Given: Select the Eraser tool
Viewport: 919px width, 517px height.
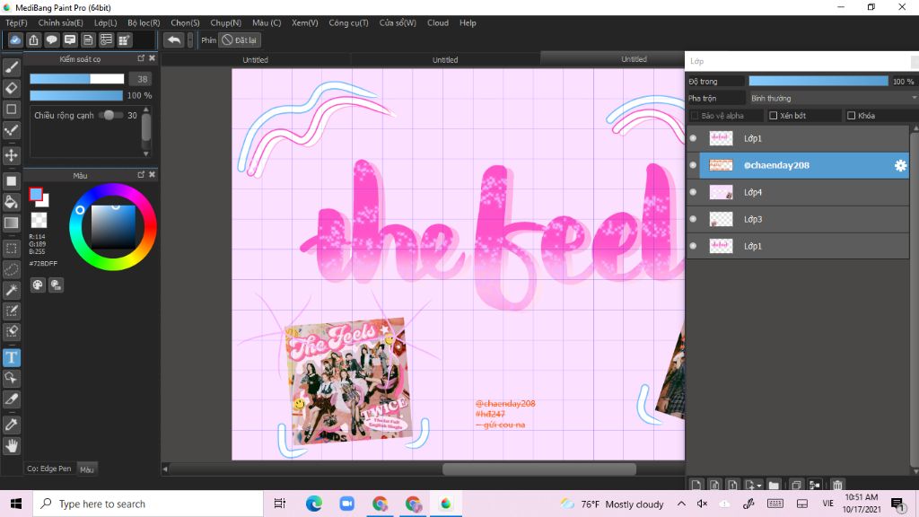Looking at the screenshot, I should [12, 88].
